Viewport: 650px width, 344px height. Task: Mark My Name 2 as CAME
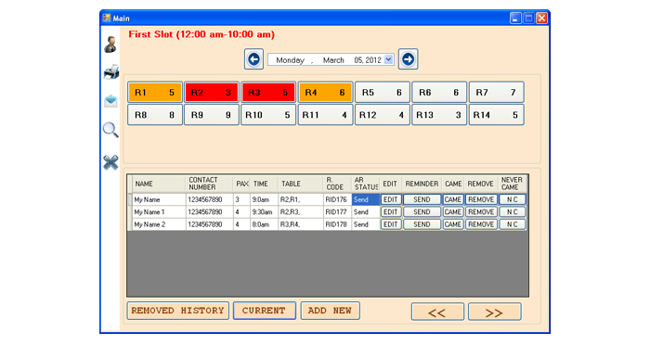[x=453, y=224]
